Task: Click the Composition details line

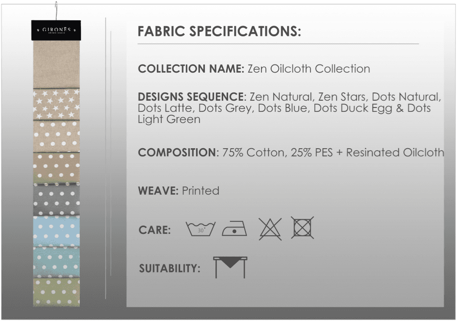Action: [291, 153]
